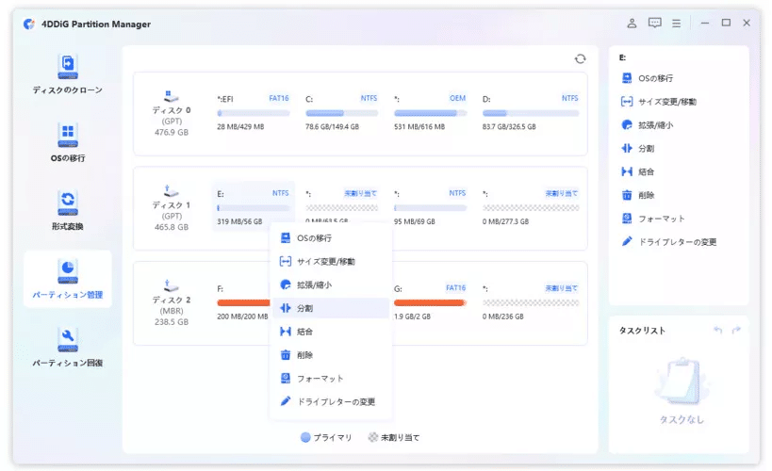The image size is (772, 471).
Task: Choose サイズ変更/移動 in the context menu
Action: click(331, 261)
